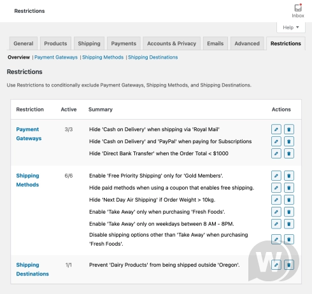Click the Active column header

tap(69, 109)
